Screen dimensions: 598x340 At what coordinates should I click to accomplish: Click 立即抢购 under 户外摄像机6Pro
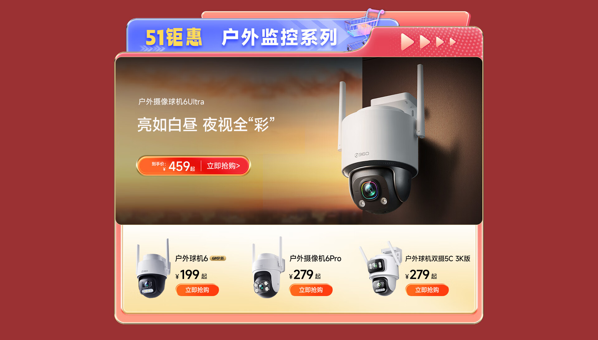[311, 290]
